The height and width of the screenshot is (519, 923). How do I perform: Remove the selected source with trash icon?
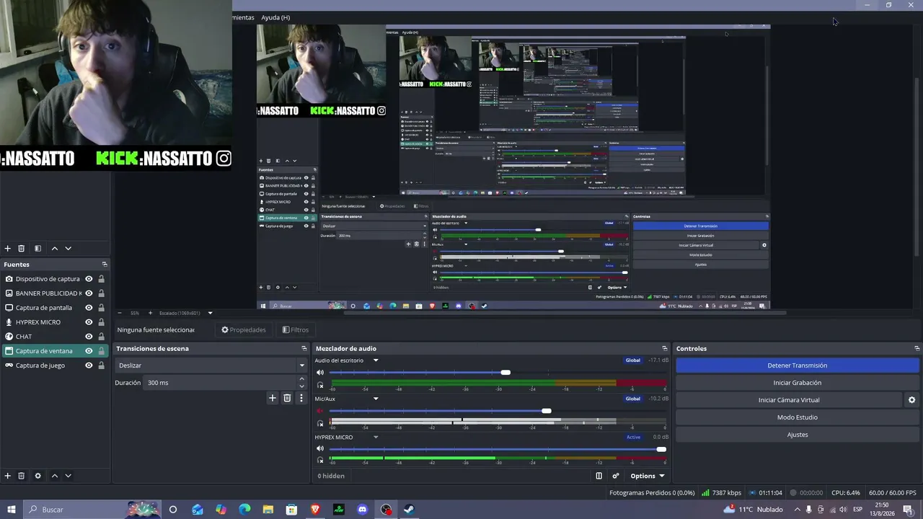pyautogui.click(x=22, y=476)
